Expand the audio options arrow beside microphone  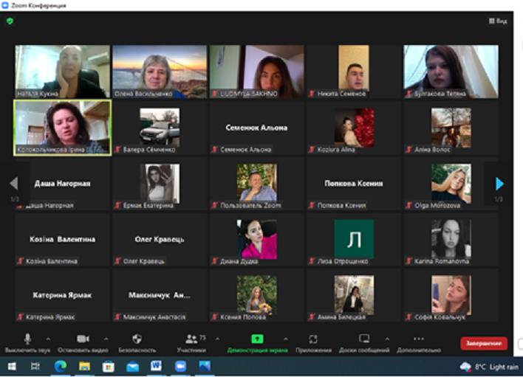[x=48, y=339]
